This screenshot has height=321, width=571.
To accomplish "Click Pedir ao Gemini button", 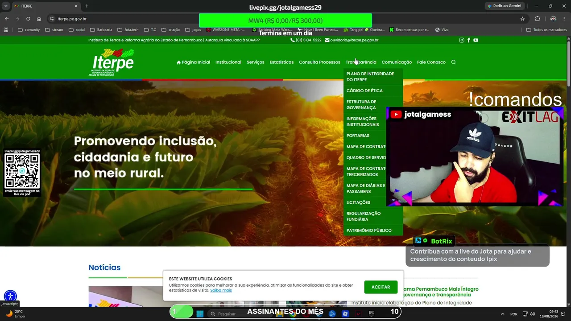I will click(x=504, y=6).
